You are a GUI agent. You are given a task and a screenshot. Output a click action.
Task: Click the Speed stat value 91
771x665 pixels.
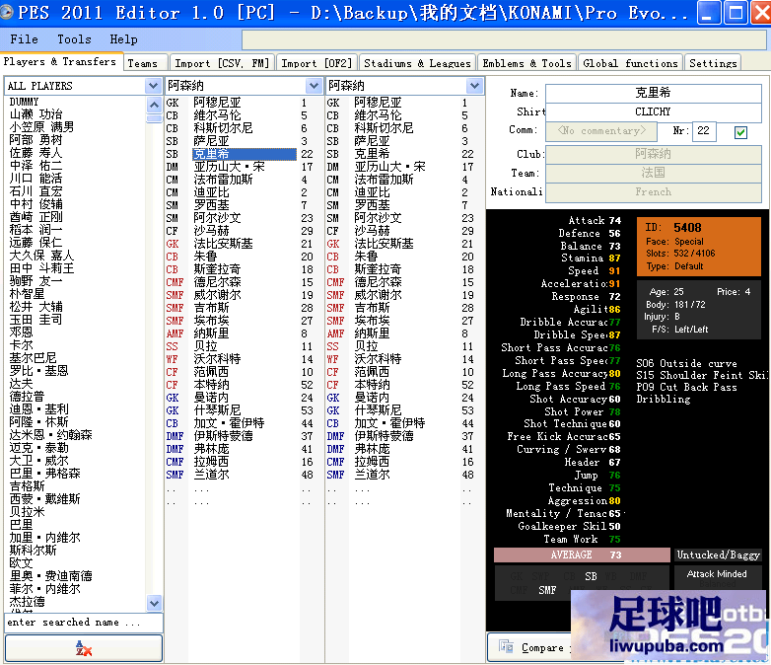click(x=615, y=271)
